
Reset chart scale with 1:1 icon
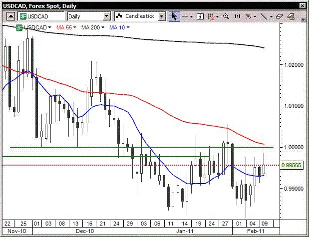pyautogui.click(x=237, y=16)
